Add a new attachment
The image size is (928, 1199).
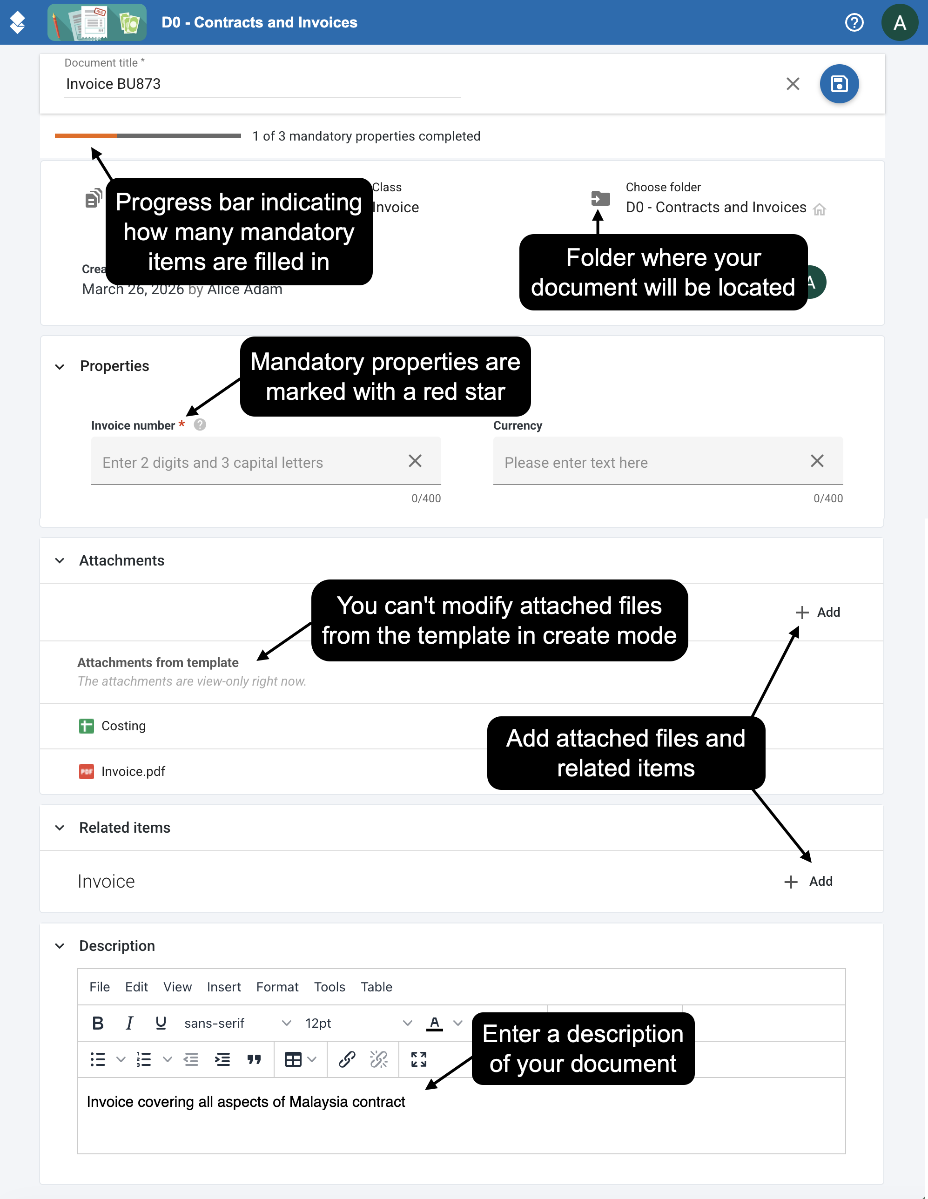click(818, 612)
